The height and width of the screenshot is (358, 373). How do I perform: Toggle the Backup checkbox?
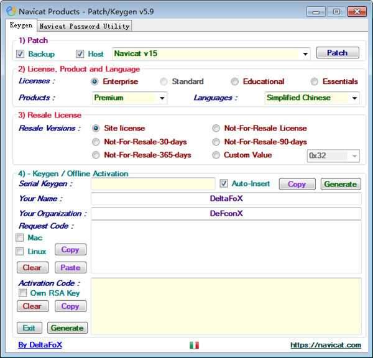[x=21, y=54]
